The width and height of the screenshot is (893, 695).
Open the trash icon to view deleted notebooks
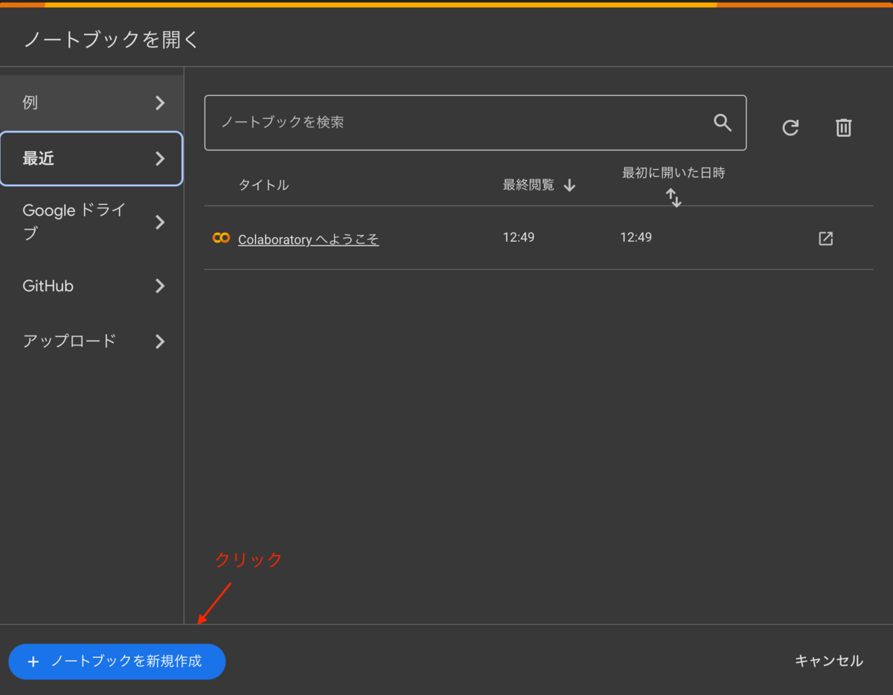click(x=843, y=127)
